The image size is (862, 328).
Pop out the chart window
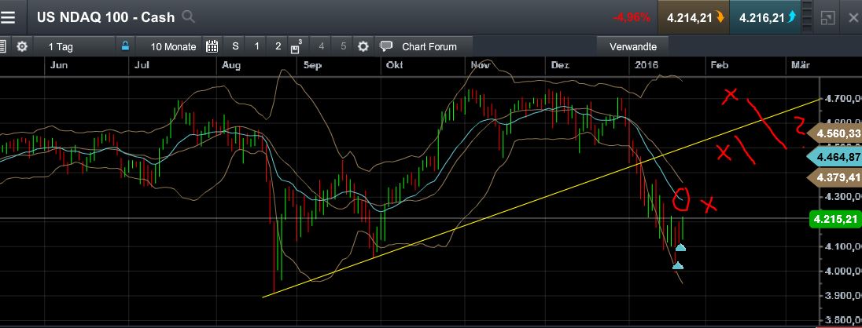827,17
